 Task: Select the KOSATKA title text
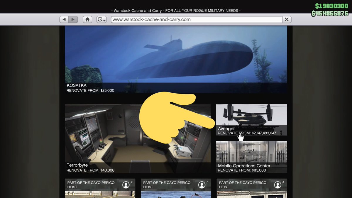pos(77,85)
